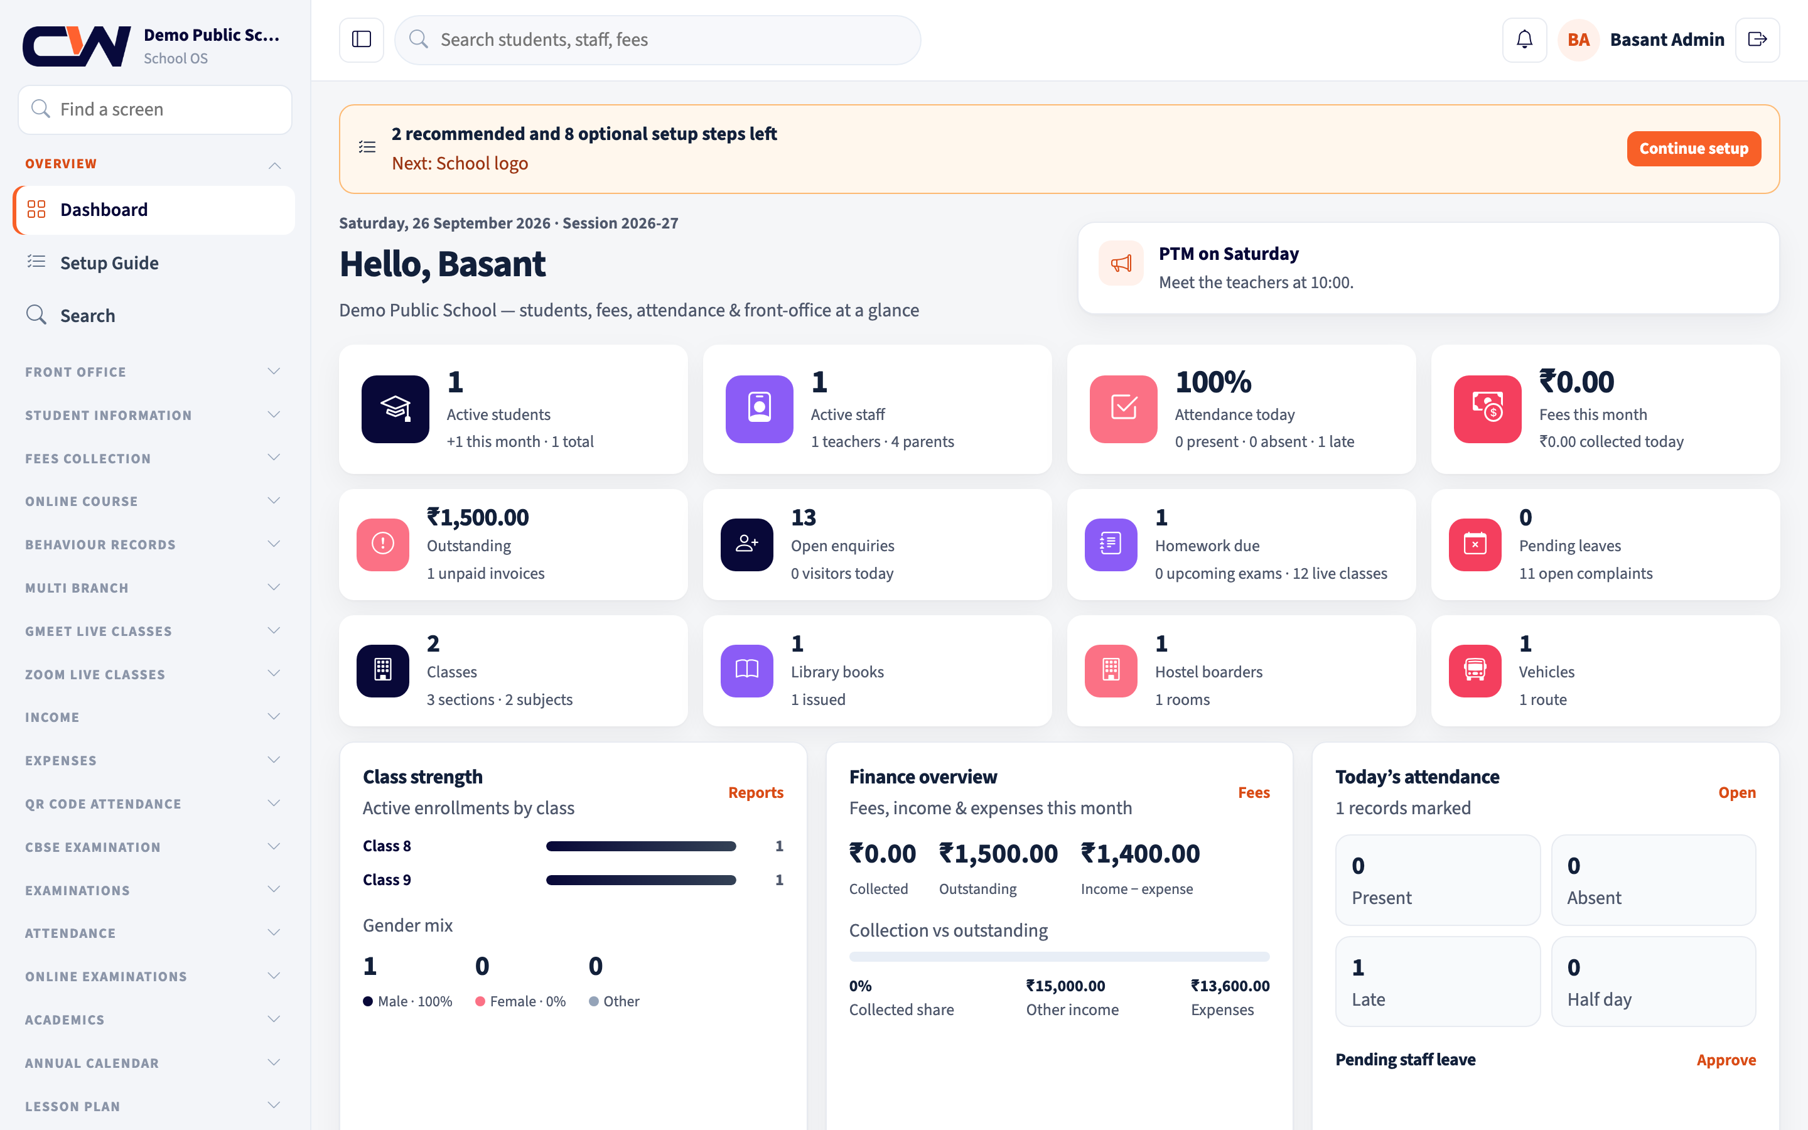Screen dimensions: 1808x1130
Task: Click the Vehicles bus icon
Action: point(1475,670)
